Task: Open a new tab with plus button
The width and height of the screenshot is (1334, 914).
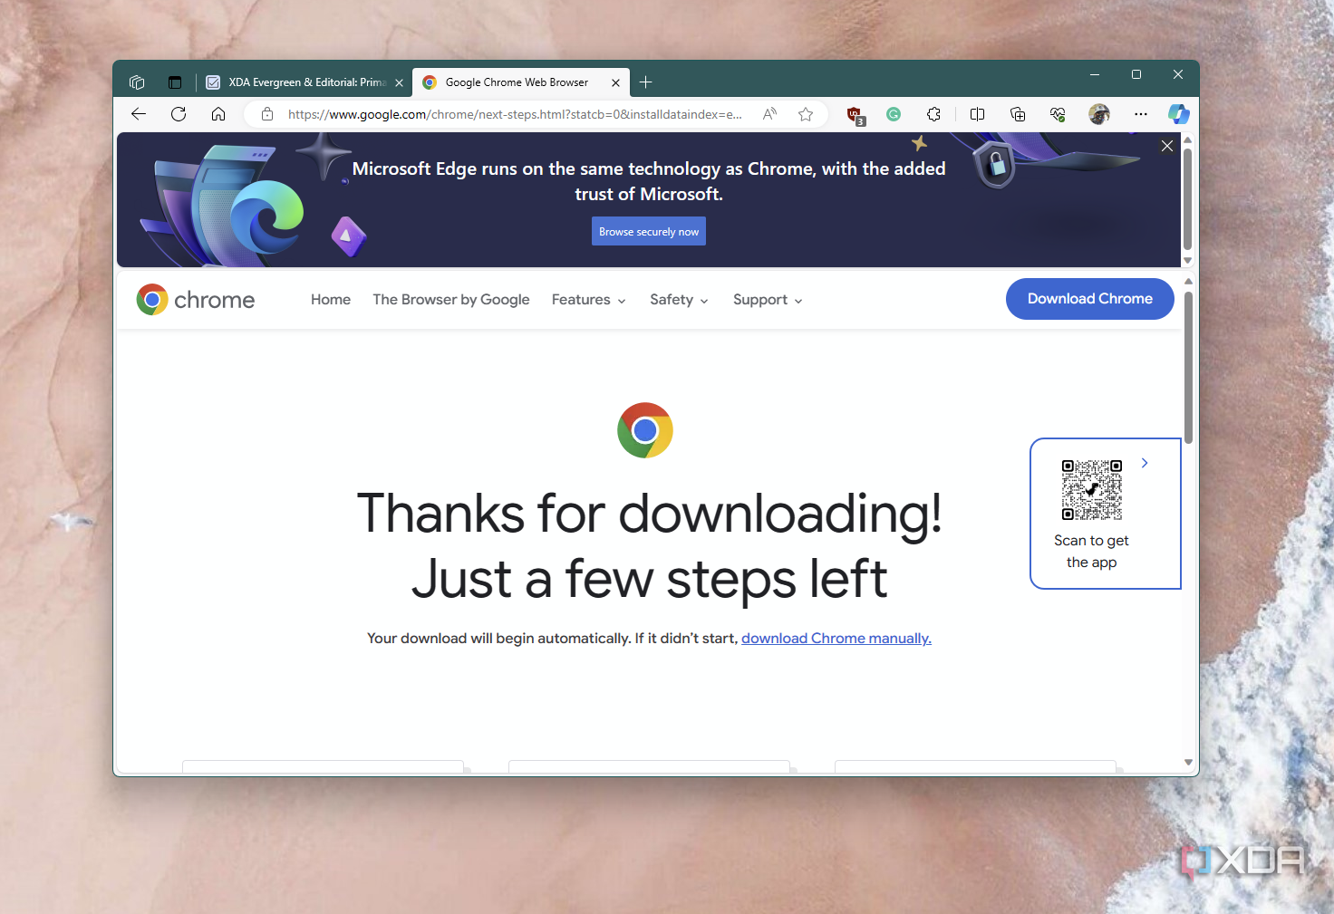Action: [x=645, y=82]
